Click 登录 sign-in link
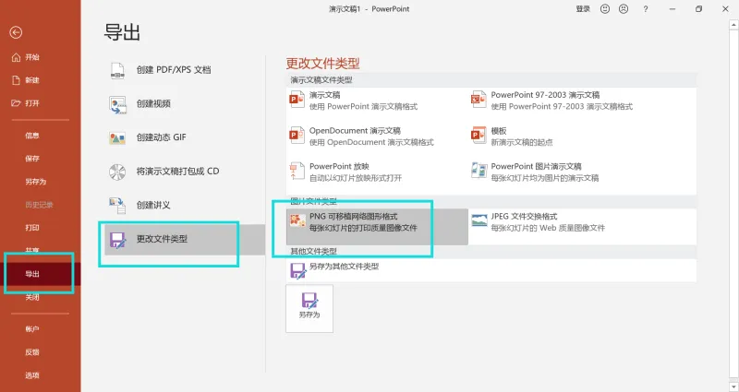The height and width of the screenshot is (392, 739). pos(583,9)
